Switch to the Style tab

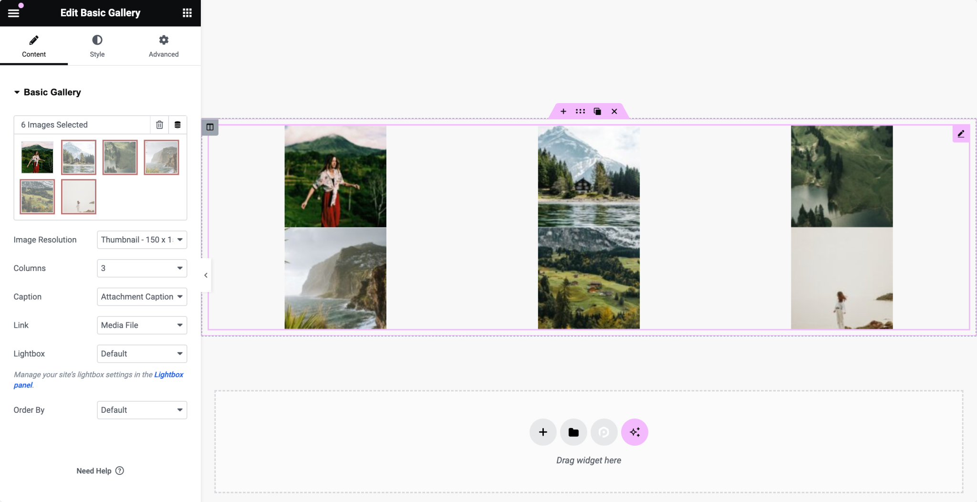pyautogui.click(x=97, y=46)
